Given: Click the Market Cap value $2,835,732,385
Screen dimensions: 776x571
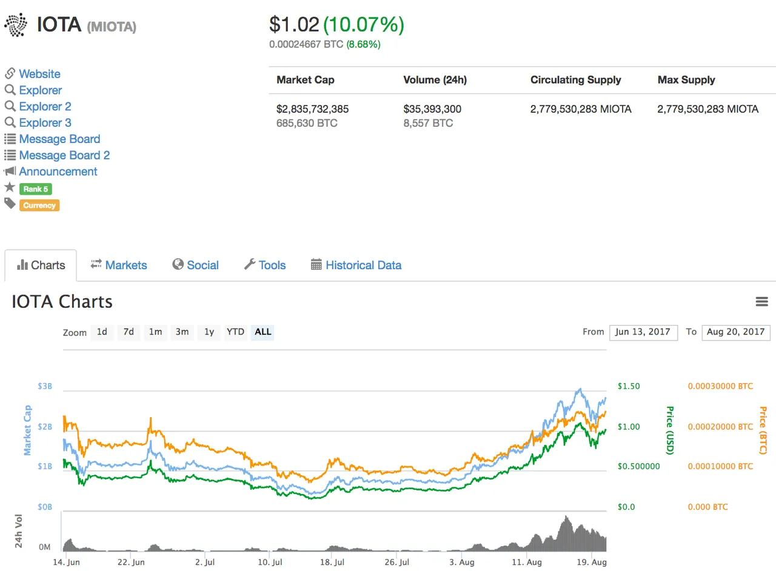Looking at the screenshot, I should 313,110.
